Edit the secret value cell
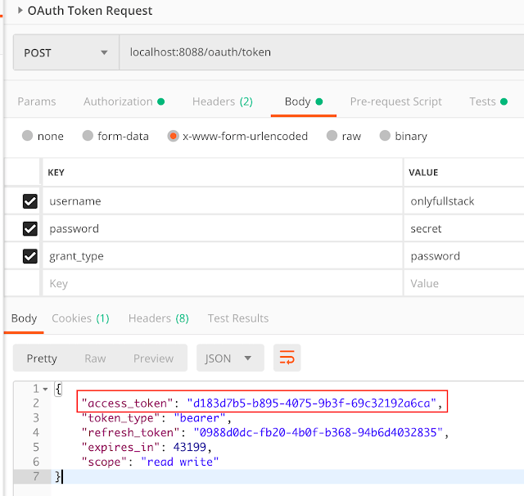 [x=464, y=229]
